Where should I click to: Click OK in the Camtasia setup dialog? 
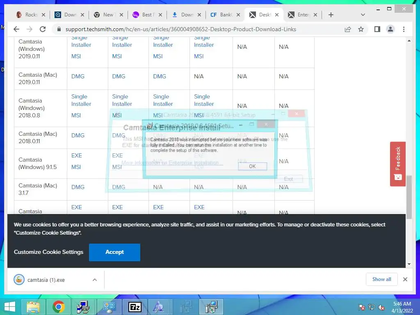click(252, 167)
